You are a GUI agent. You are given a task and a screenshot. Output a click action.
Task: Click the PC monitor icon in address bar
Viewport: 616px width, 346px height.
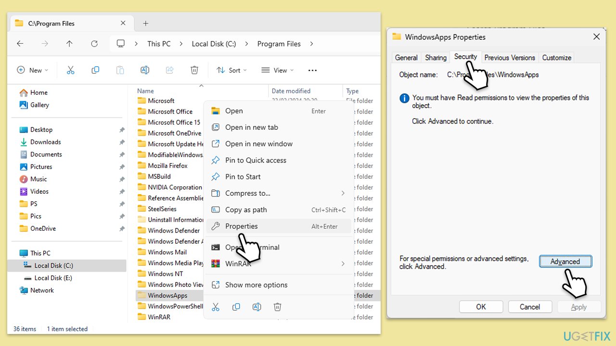121,44
